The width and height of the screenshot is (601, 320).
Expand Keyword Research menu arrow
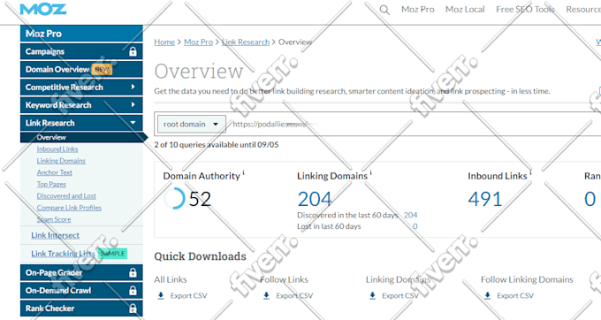coord(133,104)
